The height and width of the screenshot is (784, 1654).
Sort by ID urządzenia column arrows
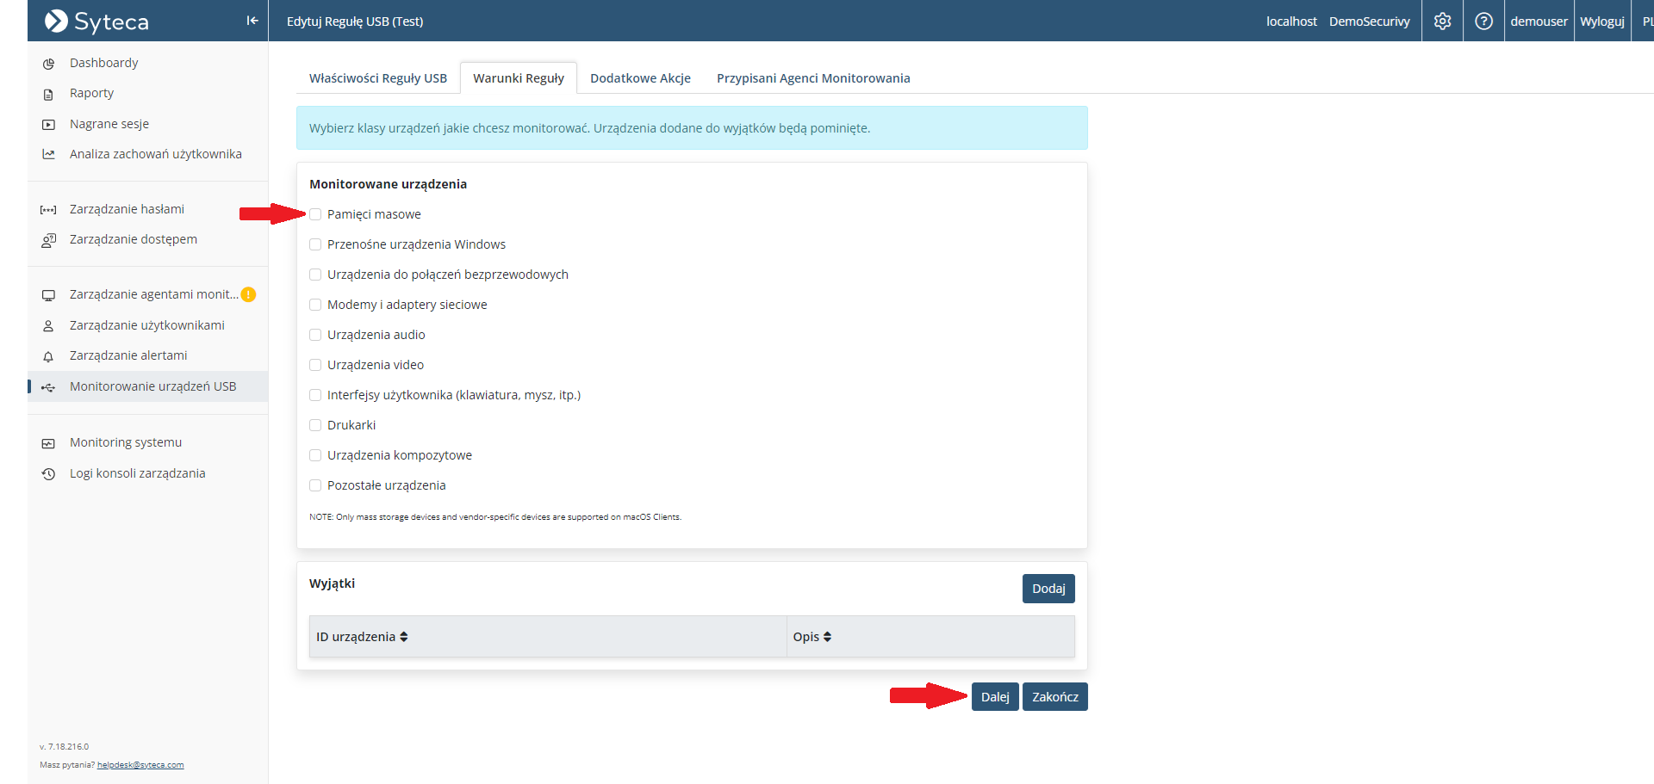point(404,637)
